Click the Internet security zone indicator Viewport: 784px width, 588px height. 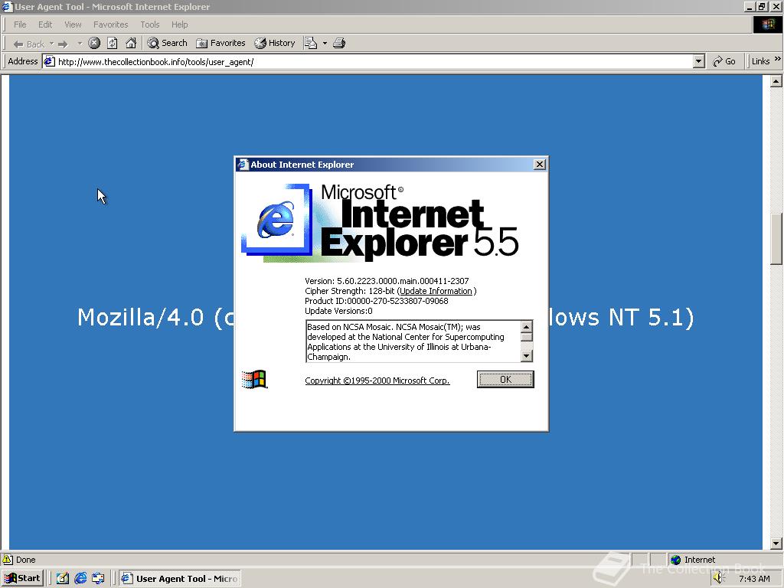[x=693, y=560]
